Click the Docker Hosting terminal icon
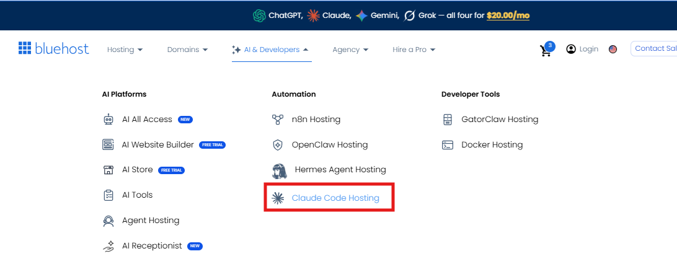The width and height of the screenshot is (677, 277). click(x=448, y=145)
